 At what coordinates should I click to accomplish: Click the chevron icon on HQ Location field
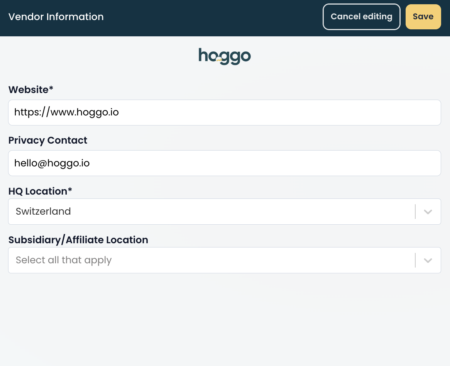click(428, 212)
